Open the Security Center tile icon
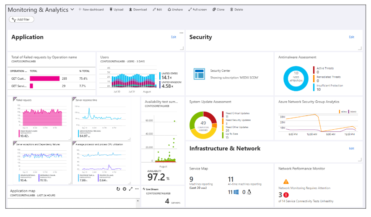 point(199,74)
